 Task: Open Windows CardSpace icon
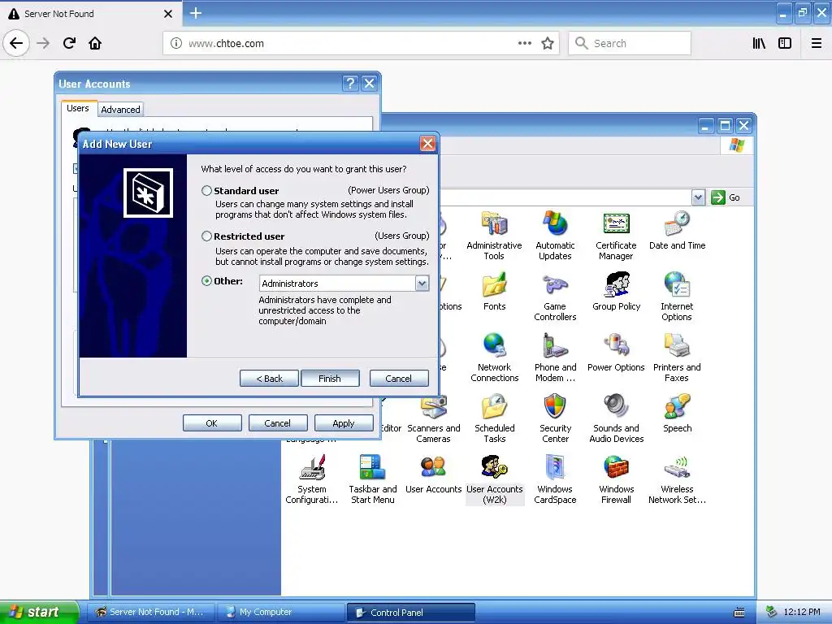click(x=555, y=479)
